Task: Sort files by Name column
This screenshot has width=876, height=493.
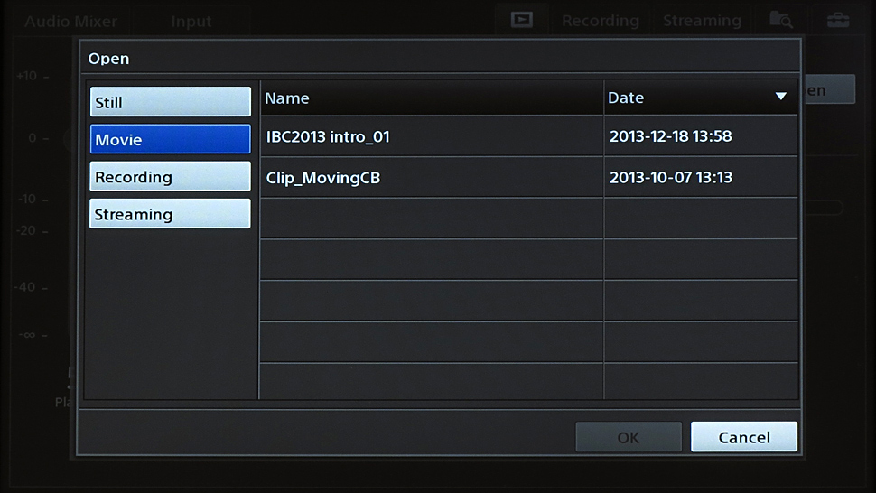Action: point(431,98)
